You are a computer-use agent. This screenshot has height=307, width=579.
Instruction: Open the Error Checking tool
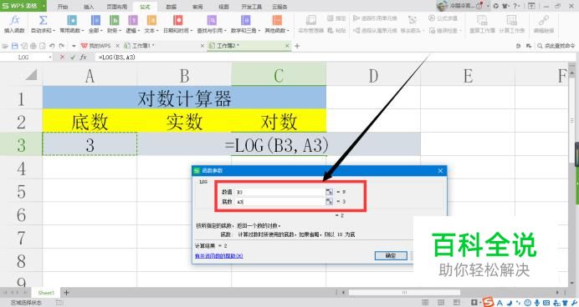[x=445, y=31]
